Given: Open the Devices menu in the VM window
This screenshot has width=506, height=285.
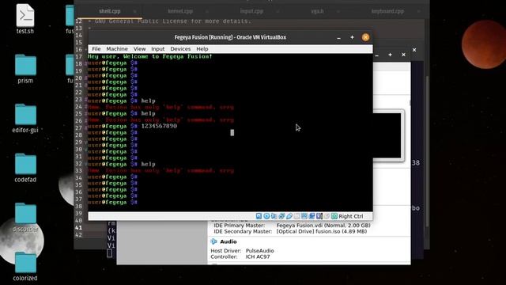Looking at the screenshot, I should (x=180, y=49).
